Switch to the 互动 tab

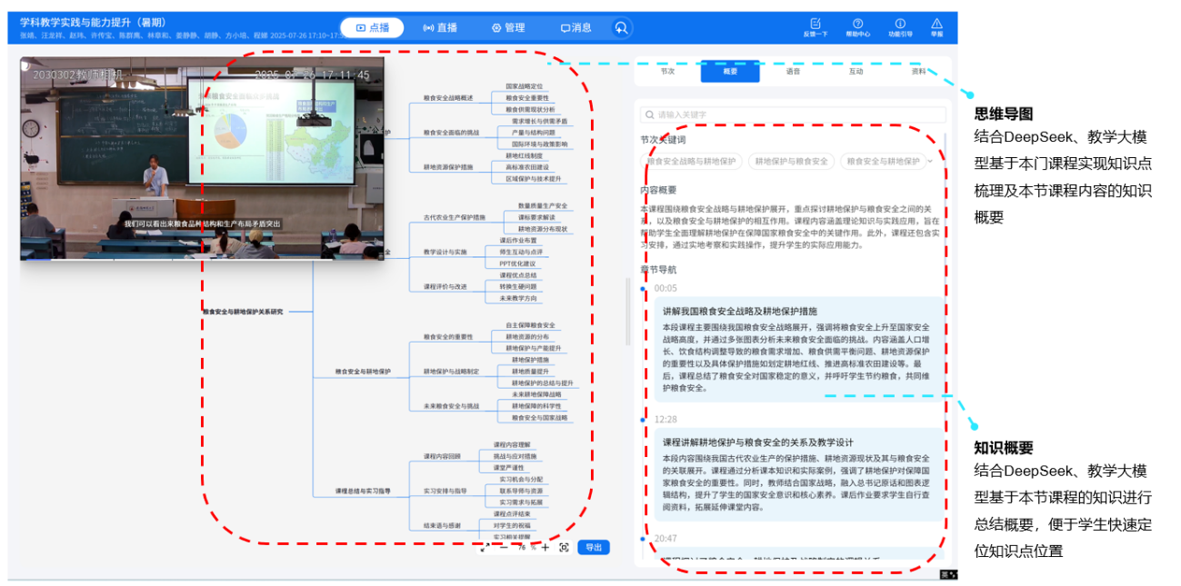pos(856,71)
